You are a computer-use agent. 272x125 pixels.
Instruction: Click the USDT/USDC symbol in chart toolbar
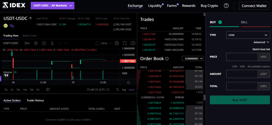tap(11, 43)
